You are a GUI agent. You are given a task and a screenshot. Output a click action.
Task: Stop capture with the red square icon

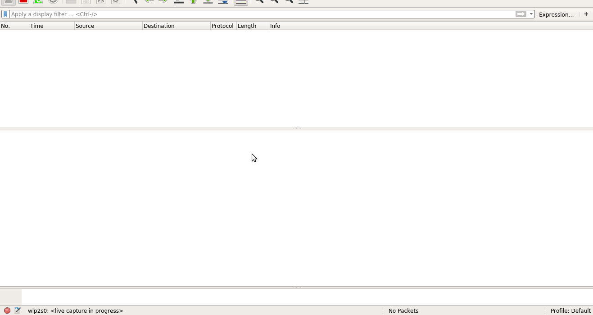(x=23, y=1)
